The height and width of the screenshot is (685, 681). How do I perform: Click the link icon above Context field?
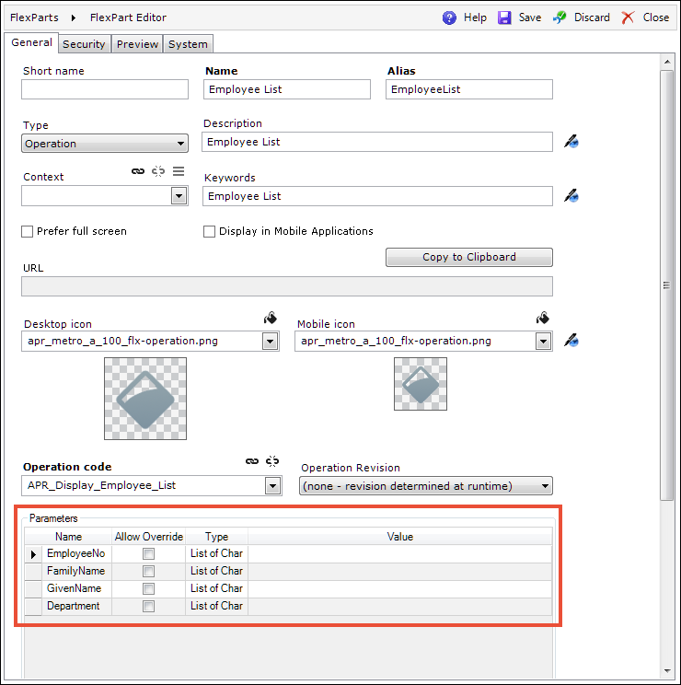(138, 171)
